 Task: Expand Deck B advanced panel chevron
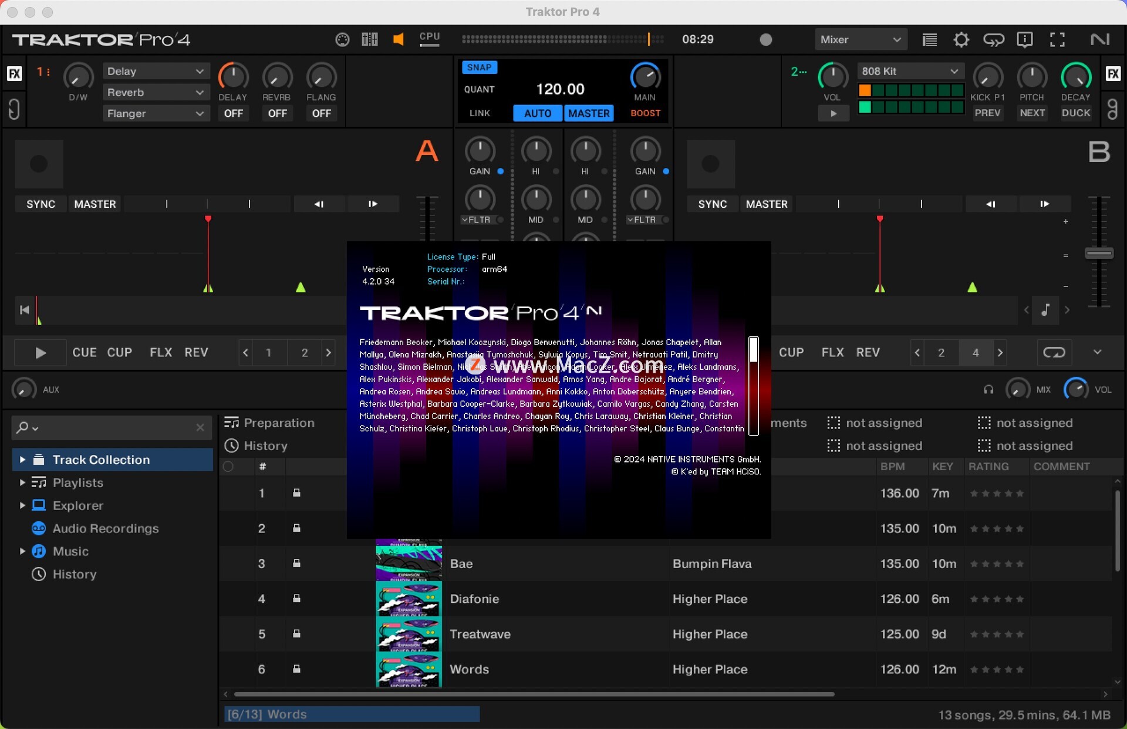pyautogui.click(x=1097, y=352)
